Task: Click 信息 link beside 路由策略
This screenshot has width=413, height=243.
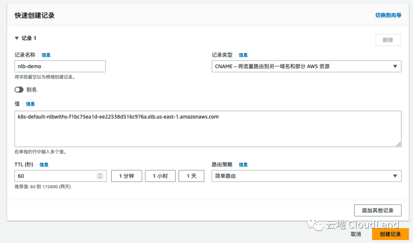Action: 243,165
